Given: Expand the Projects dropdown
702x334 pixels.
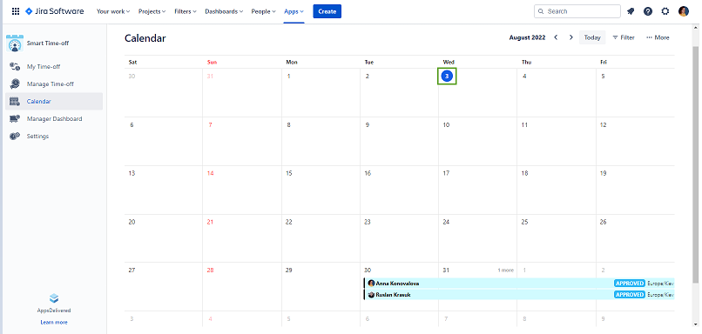Looking at the screenshot, I should (152, 11).
